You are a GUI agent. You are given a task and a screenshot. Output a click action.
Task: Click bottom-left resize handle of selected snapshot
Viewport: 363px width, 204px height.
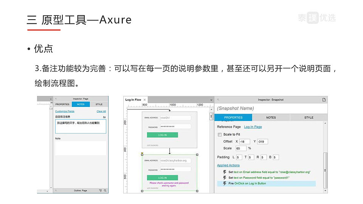[142, 191]
